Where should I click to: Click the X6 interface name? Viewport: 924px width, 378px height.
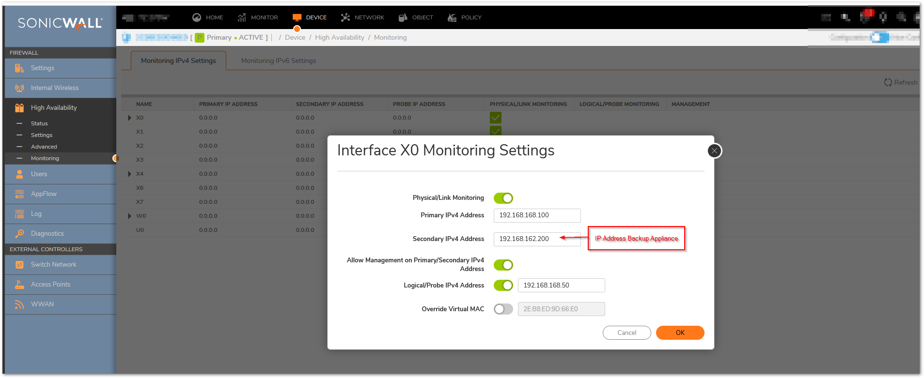coord(140,188)
